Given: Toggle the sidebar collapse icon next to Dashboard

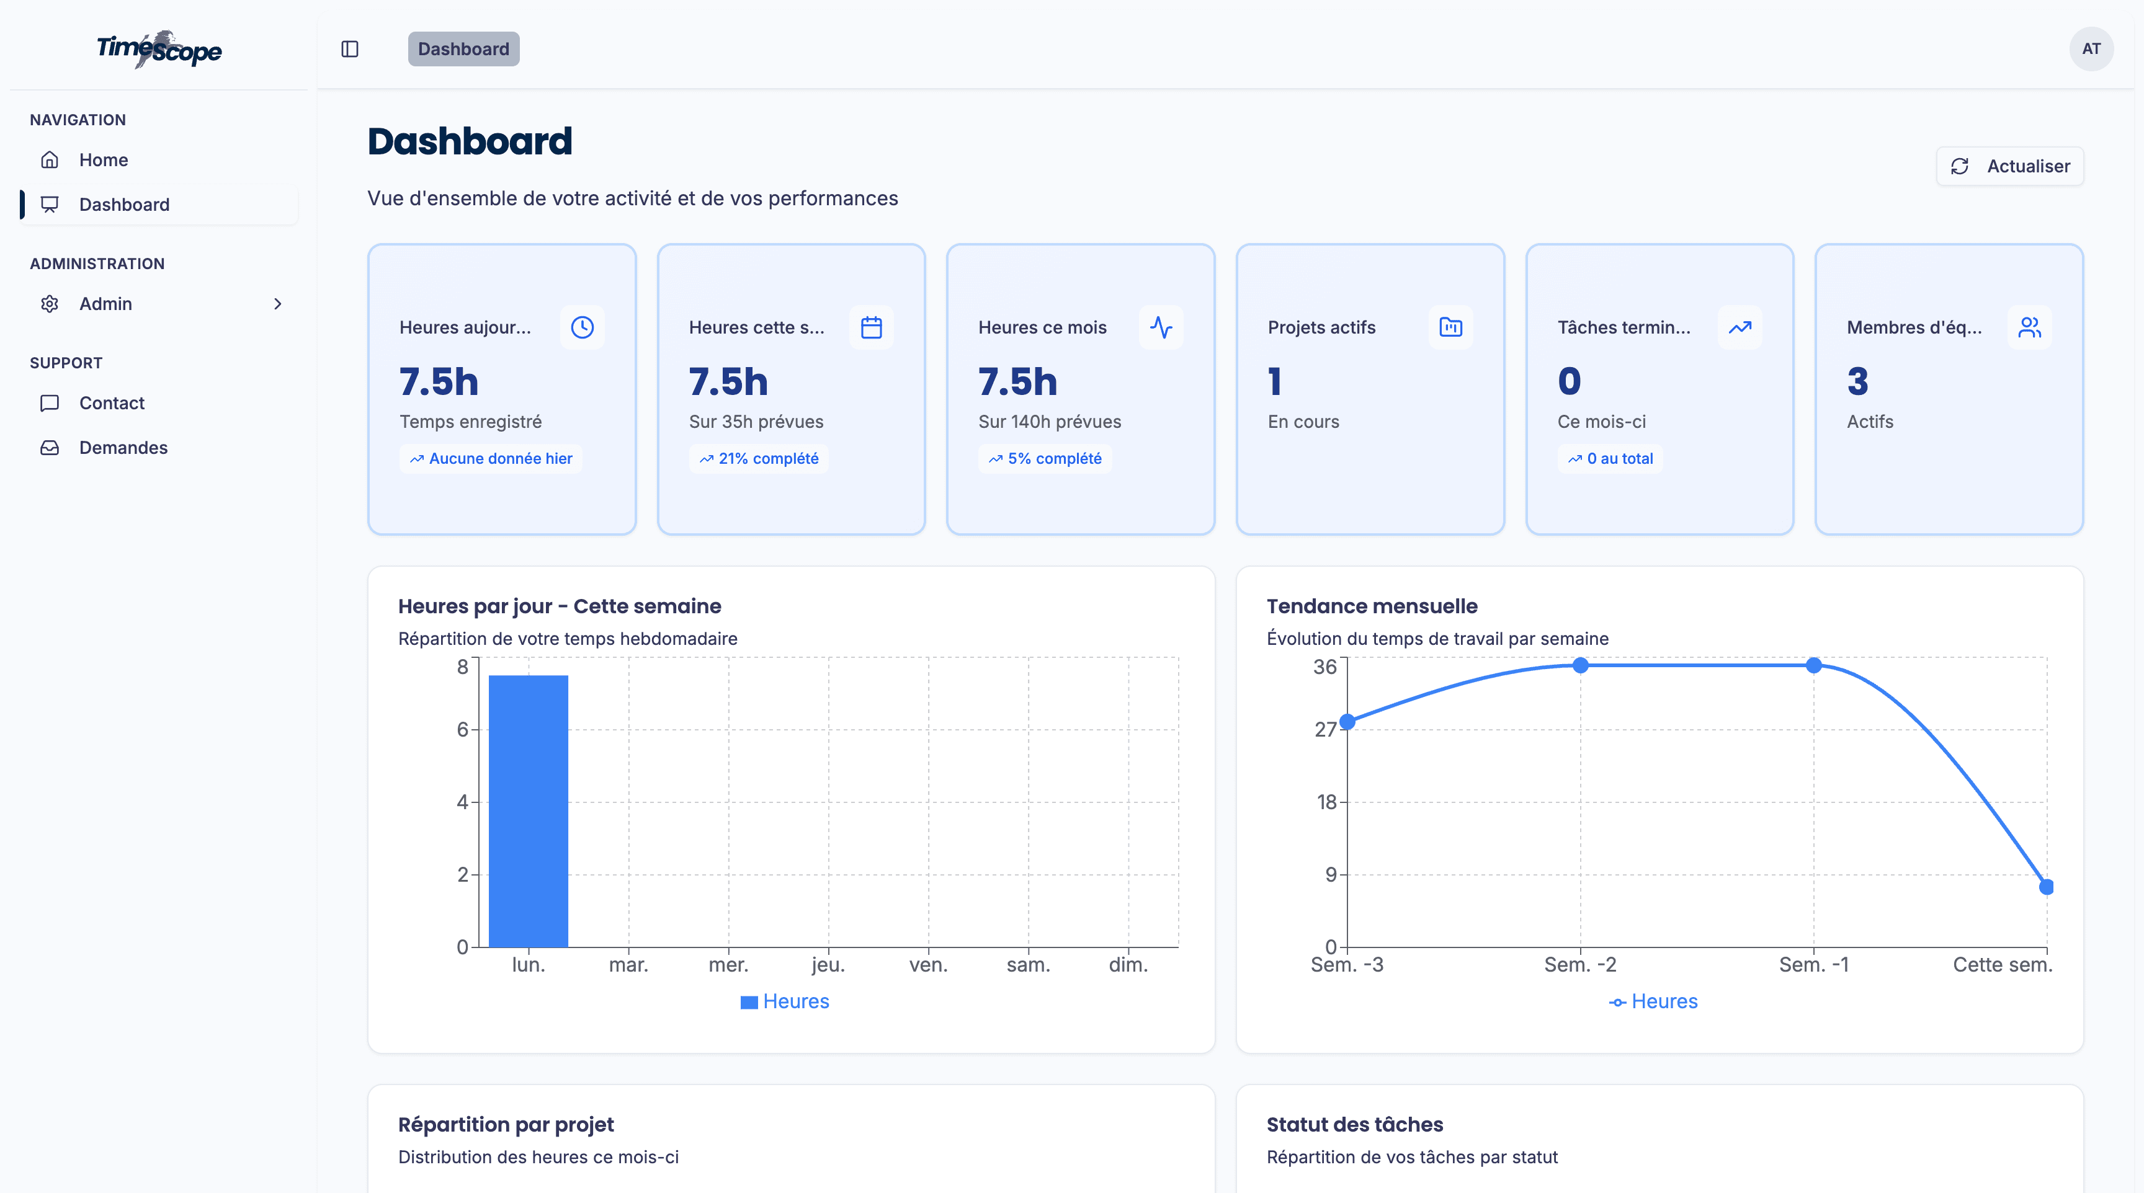Looking at the screenshot, I should click(349, 49).
